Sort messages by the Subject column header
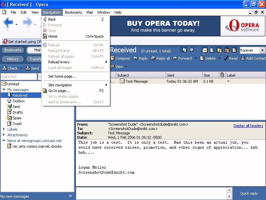 (141, 75)
